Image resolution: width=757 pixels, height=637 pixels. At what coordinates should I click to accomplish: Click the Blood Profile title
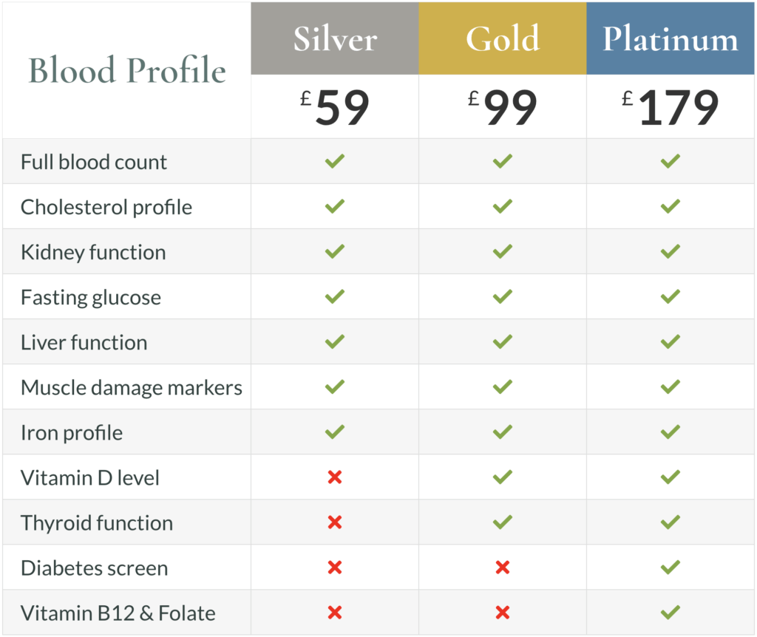point(127,71)
